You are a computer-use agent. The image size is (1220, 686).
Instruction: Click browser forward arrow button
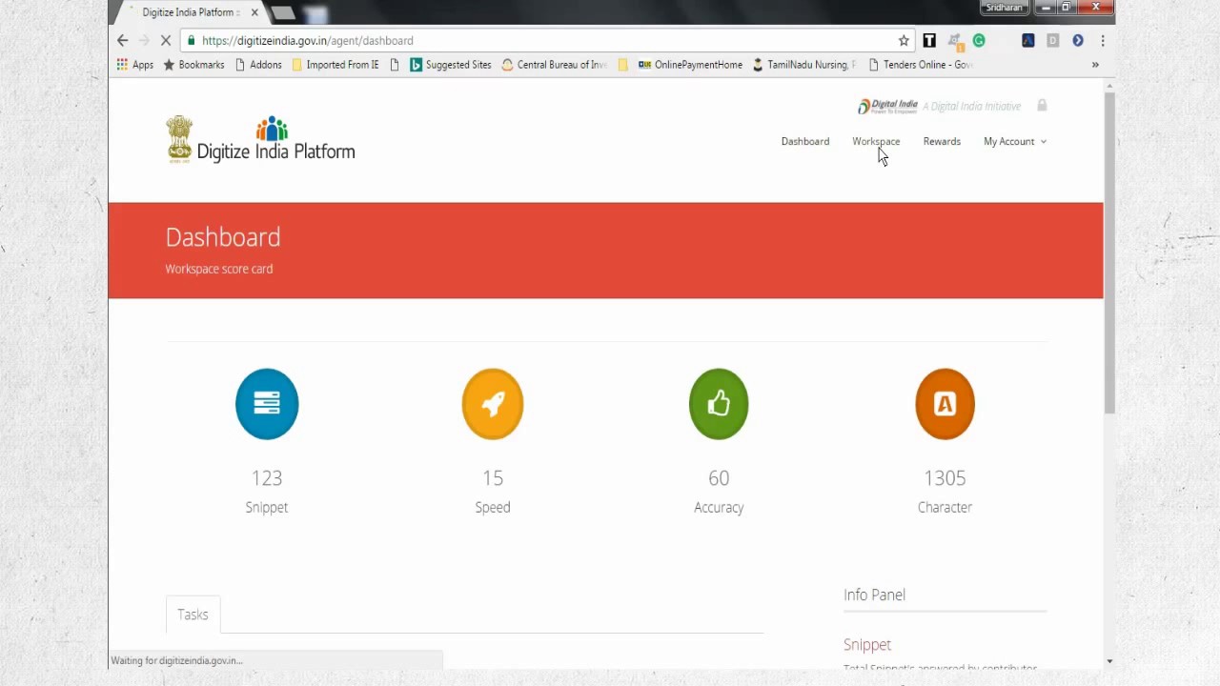click(x=144, y=40)
